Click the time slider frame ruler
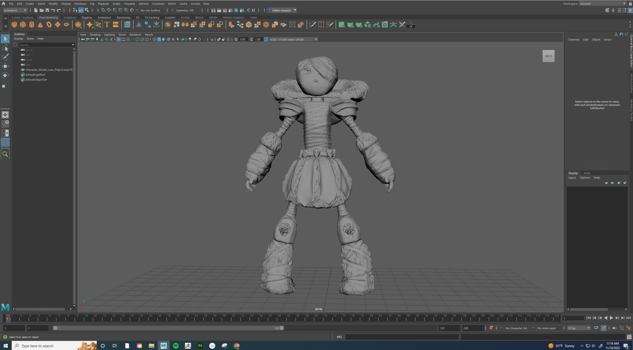 (x=278, y=318)
